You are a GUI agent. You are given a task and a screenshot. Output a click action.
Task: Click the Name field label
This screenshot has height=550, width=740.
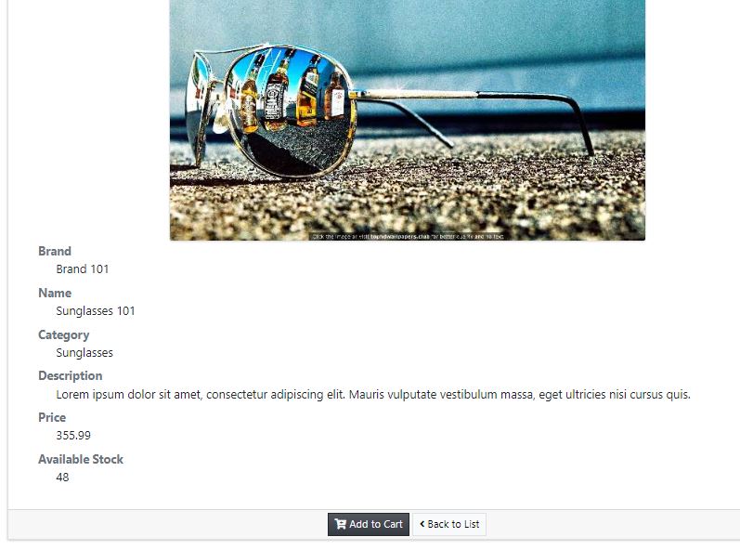click(x=55, y=293)
